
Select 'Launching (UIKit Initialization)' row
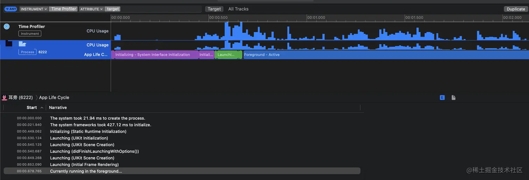[x=182, y=138]
